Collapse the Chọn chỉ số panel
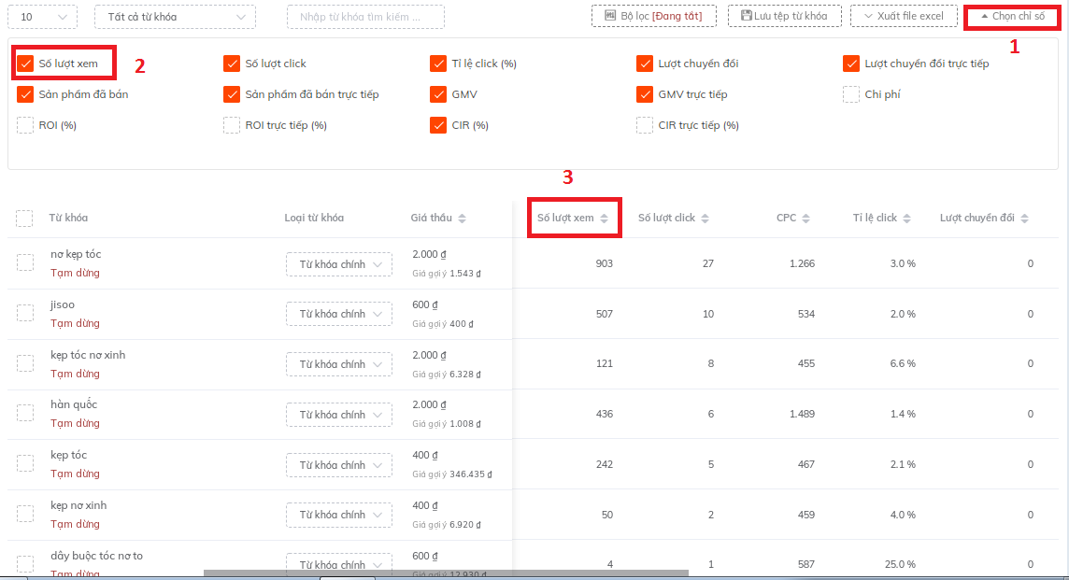 tap(1012, 16)
